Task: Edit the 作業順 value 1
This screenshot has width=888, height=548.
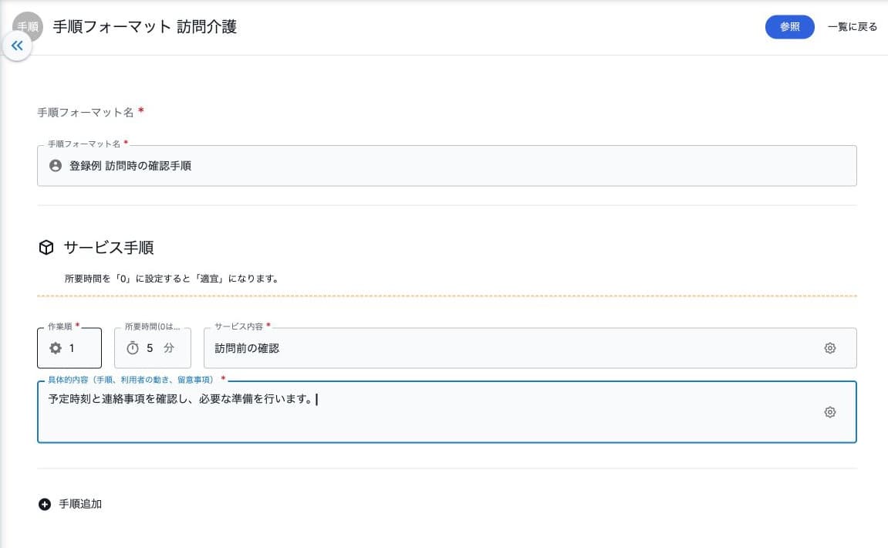Action: point(72,348)
